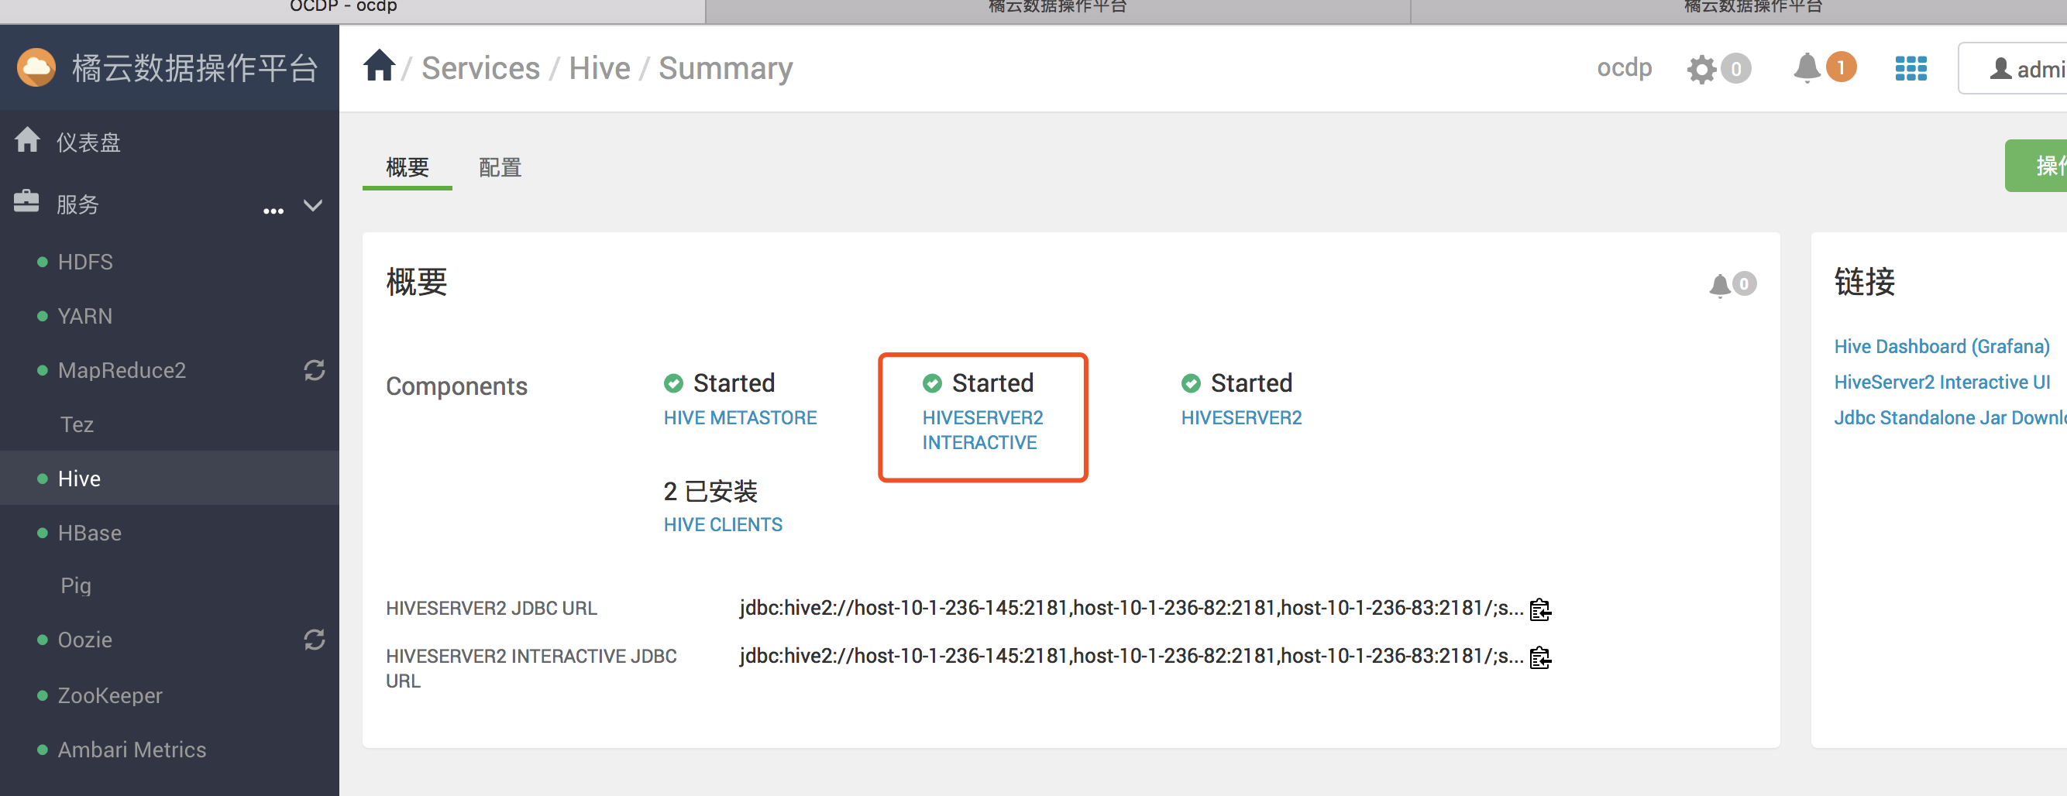Click summary panel alerts bell icon
2067x796 pixels.
pyautogui.click(x=1718, y=285)
